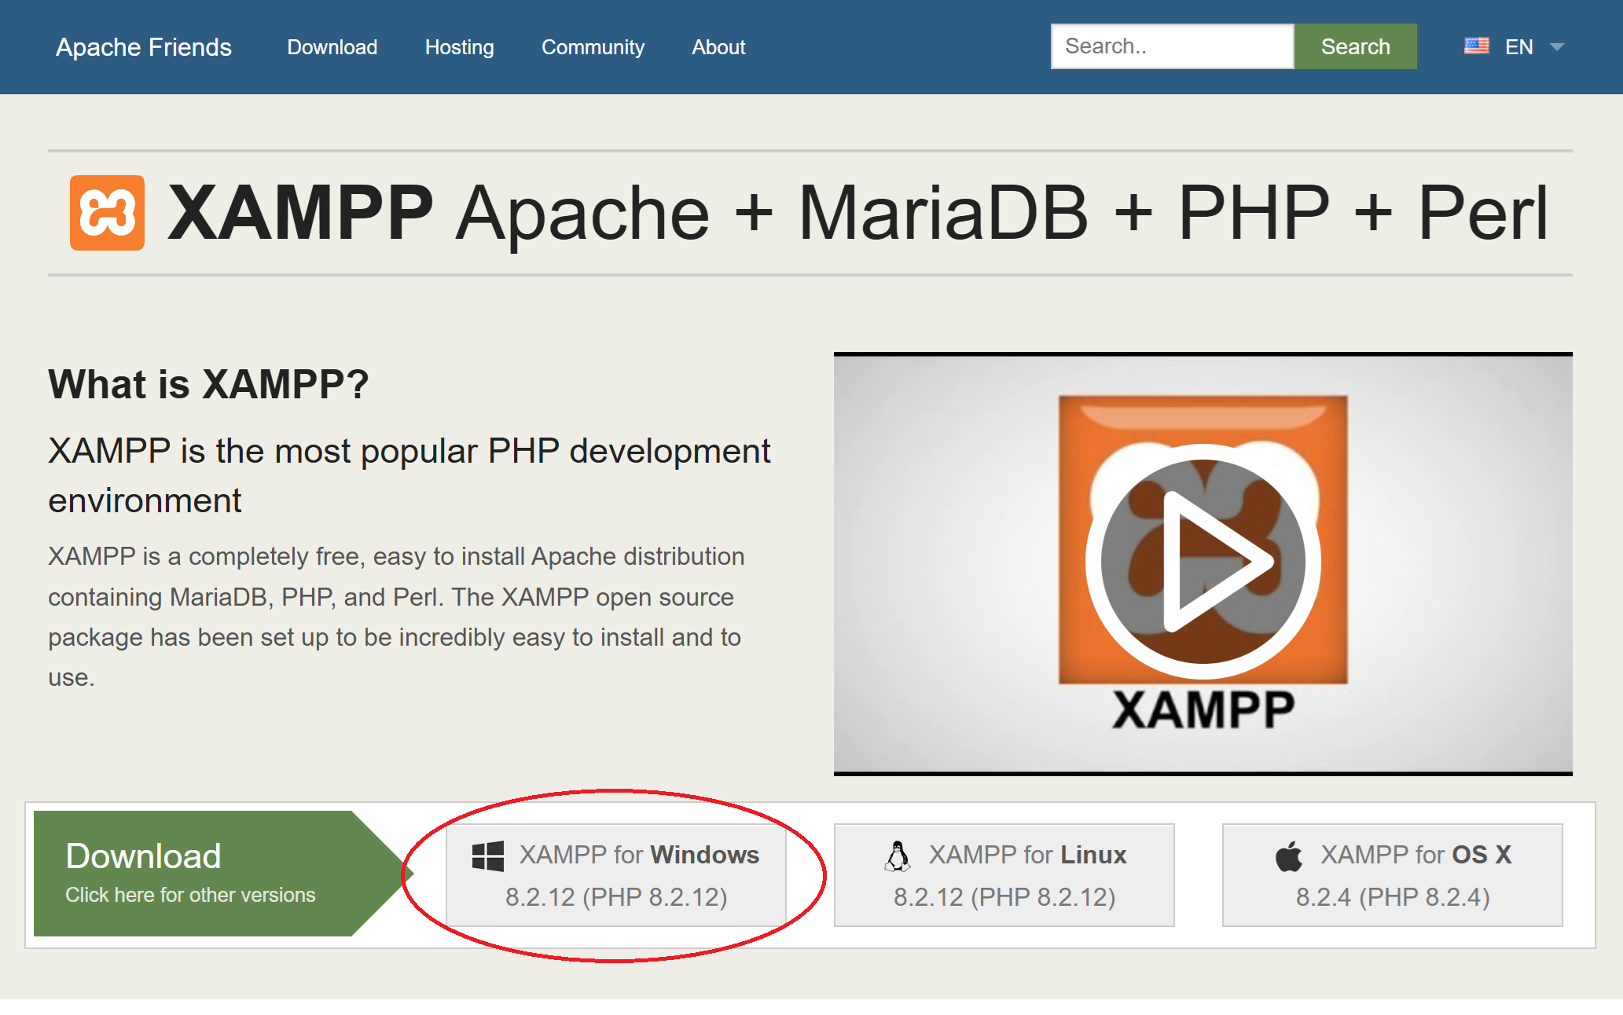The width and height of the screenshot is (1623, 1015).
Task: Click the Apache Friends home link
Action: 143,46
